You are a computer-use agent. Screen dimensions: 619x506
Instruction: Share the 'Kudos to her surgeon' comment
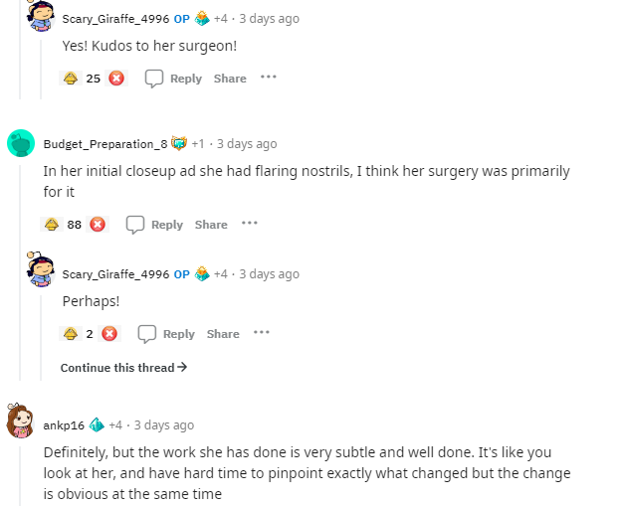point(230,79)
